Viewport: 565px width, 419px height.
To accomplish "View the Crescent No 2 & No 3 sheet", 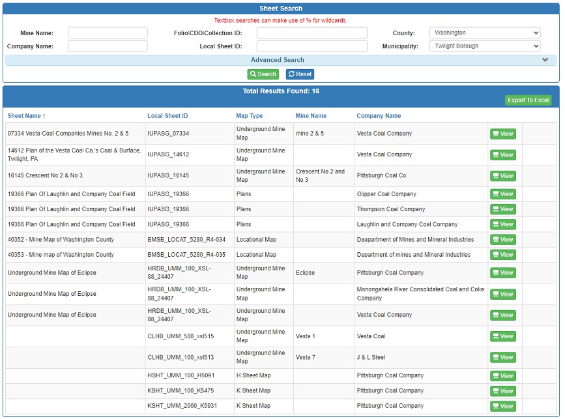I will click(503, 176).
